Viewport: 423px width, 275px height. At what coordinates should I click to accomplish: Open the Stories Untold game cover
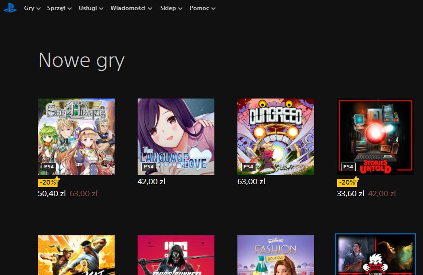(x=375, y=137)
